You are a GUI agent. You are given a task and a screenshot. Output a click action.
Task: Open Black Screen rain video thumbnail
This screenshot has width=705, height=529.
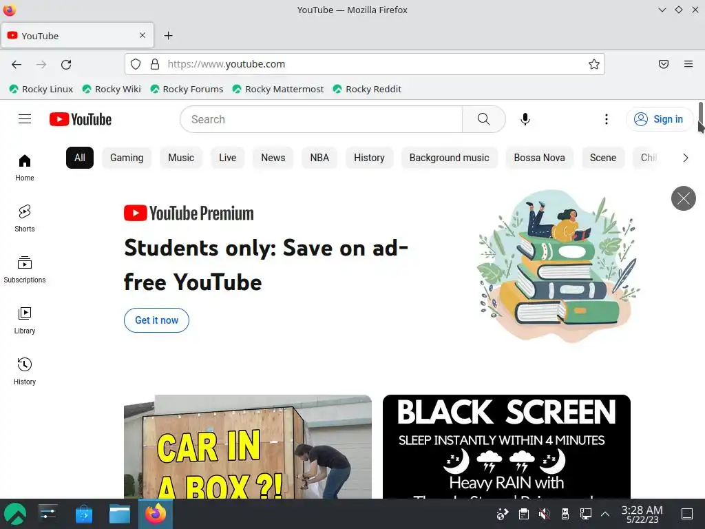[x=507, y=446]
